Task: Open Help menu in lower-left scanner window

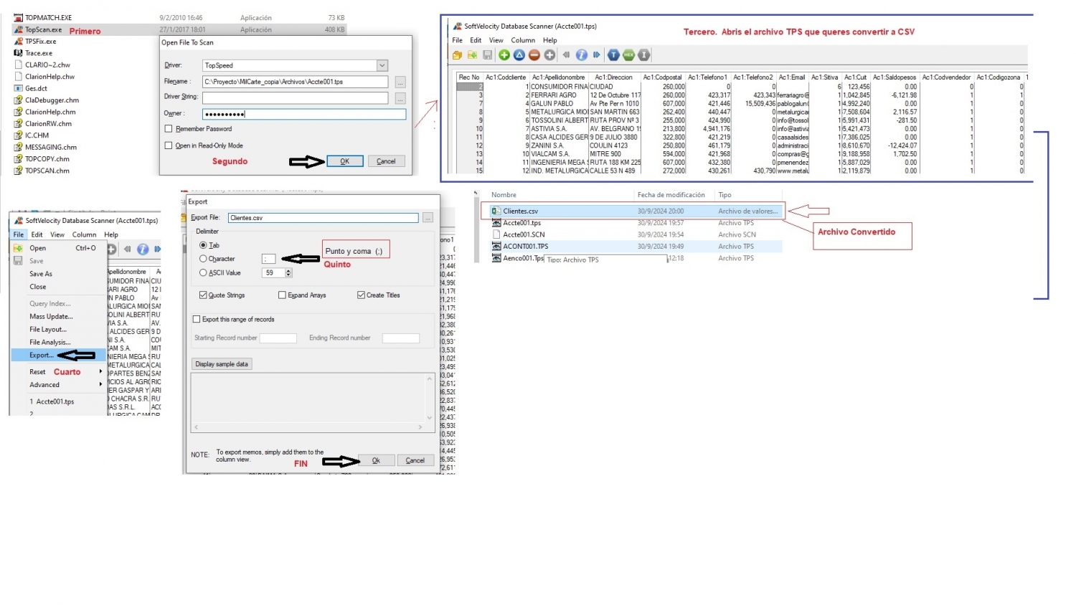Action: point(111,234)
